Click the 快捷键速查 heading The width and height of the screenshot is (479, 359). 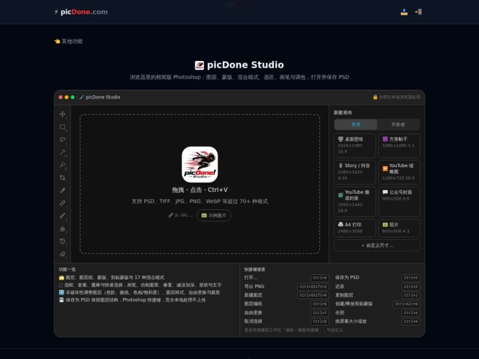(254, 269)
